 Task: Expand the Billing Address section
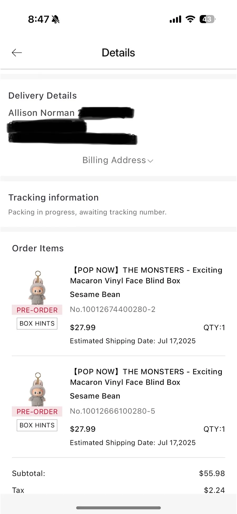click(x=118, y=160)
